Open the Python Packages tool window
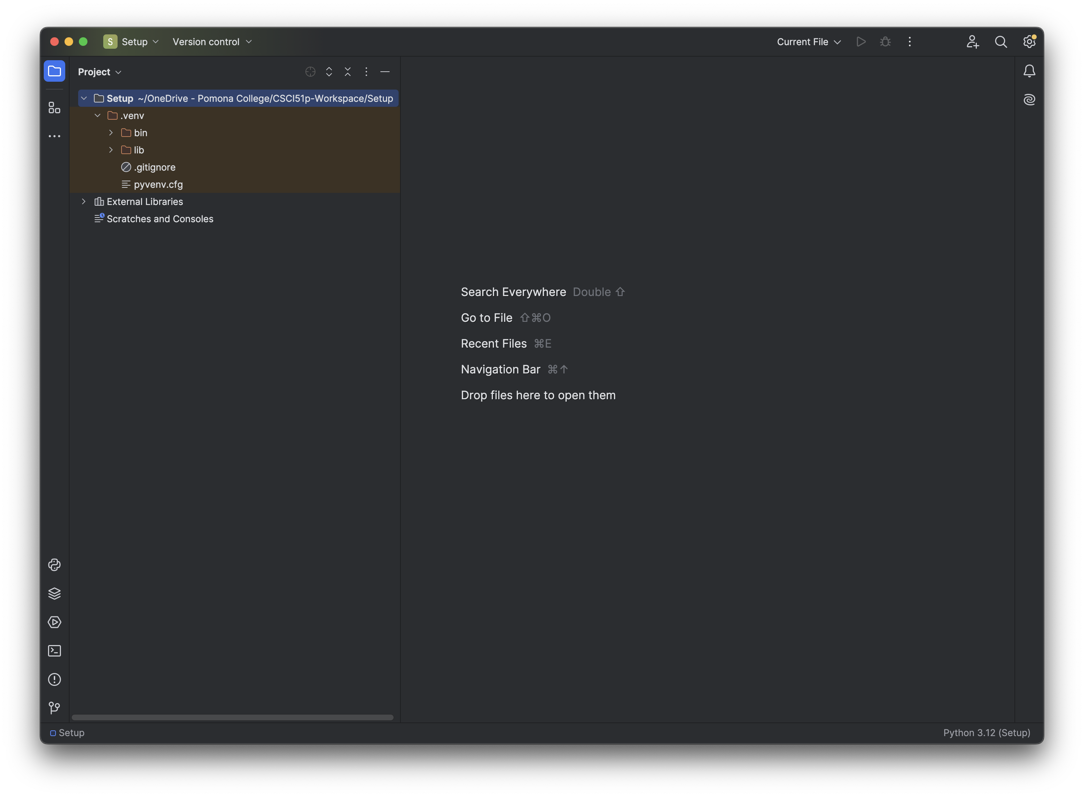 click(54, 593)
